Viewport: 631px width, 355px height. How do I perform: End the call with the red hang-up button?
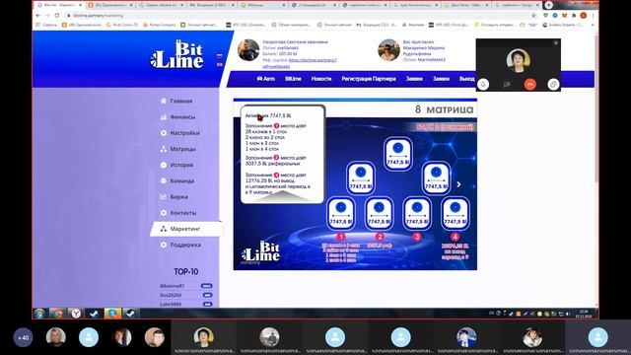530,84
